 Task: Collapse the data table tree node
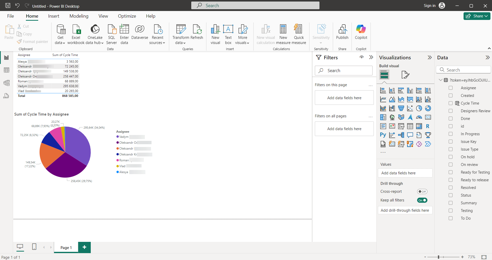pyautogui.click(x=440, y=80)
